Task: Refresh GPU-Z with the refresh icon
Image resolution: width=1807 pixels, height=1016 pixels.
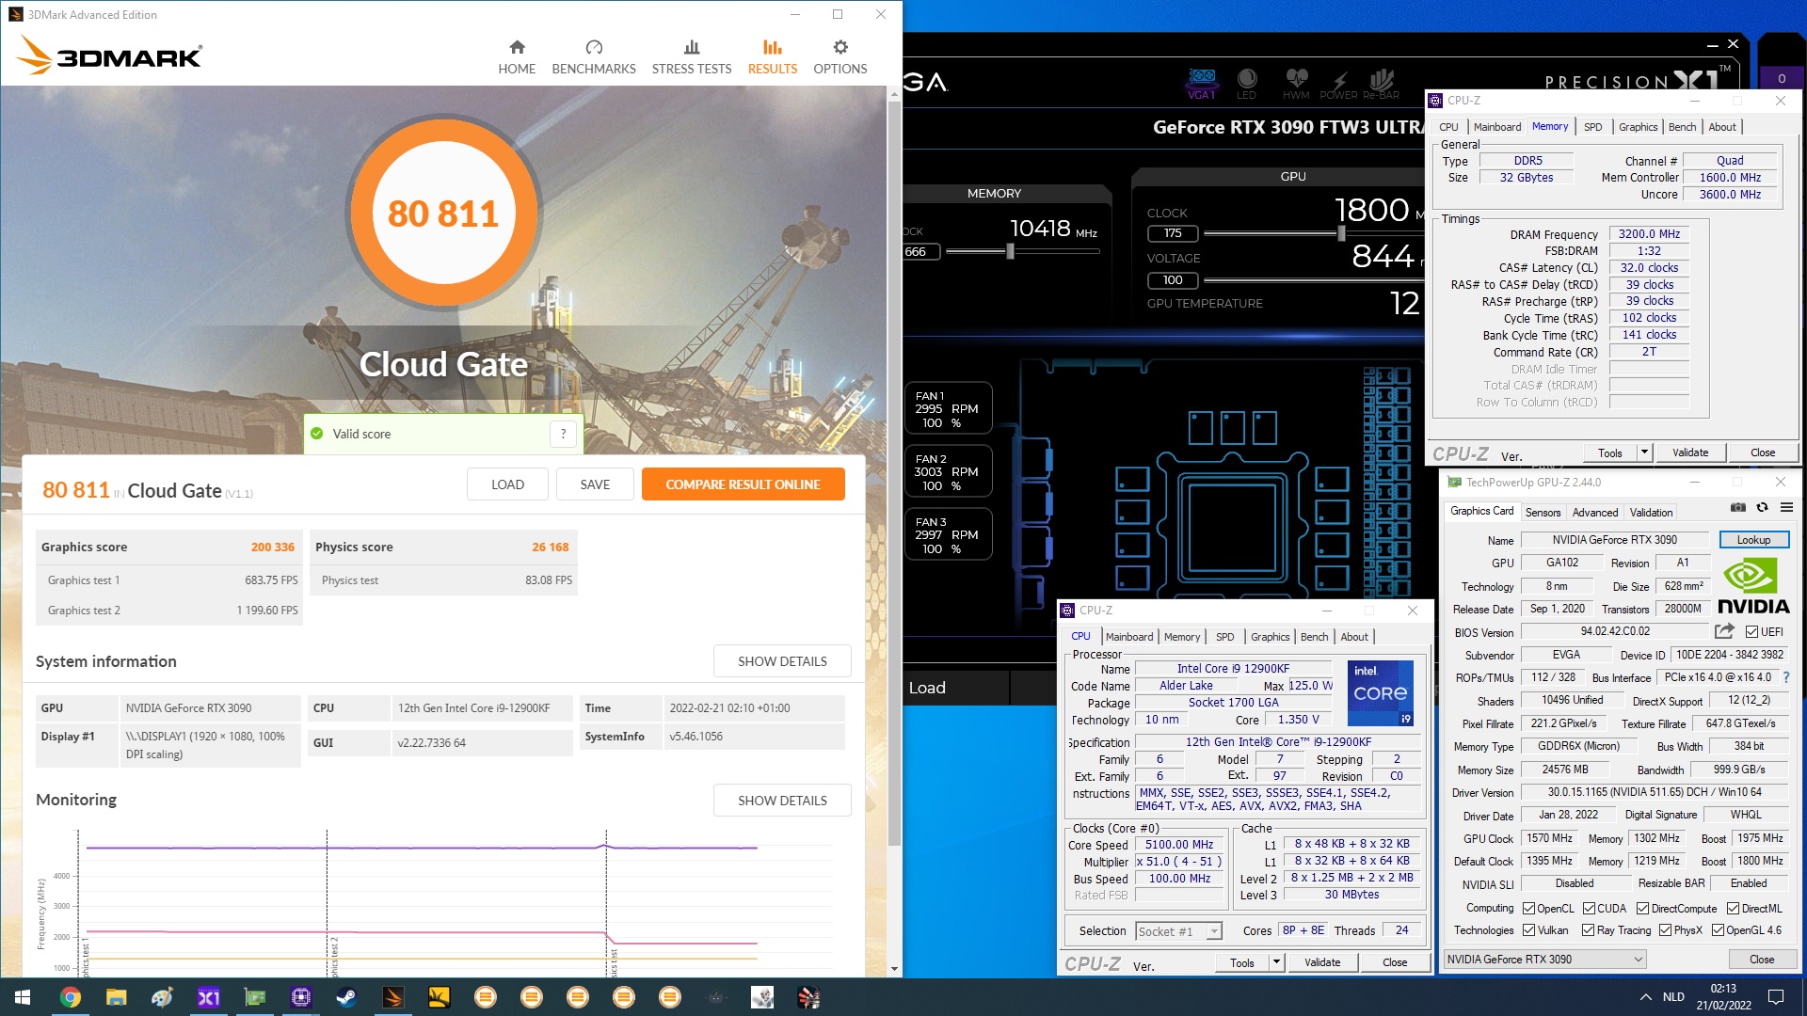Action: [x=1762, y=508]
